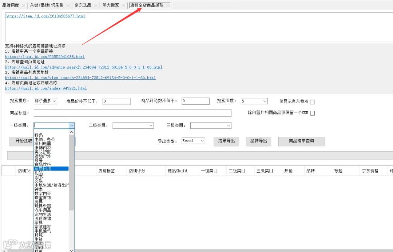Select the 熊大搬家 tab
The image size is (393, 252).
pyautogui.click(x=111, y=5)
